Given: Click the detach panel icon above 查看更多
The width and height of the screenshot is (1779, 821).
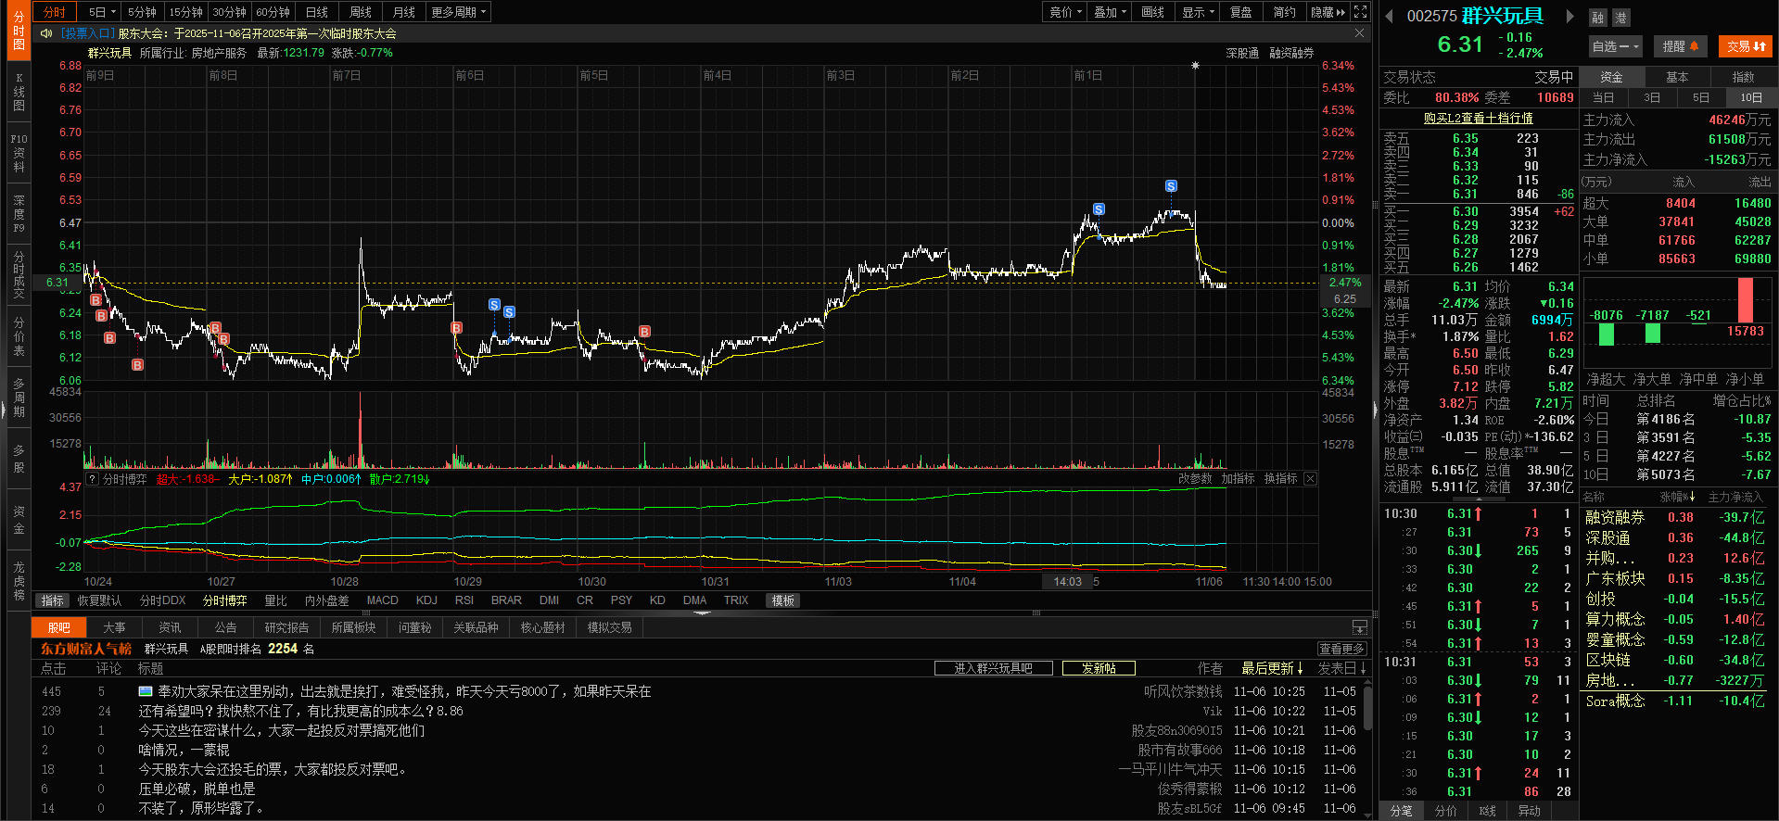Looking at the screenshot, I should tap(1360, 627).
